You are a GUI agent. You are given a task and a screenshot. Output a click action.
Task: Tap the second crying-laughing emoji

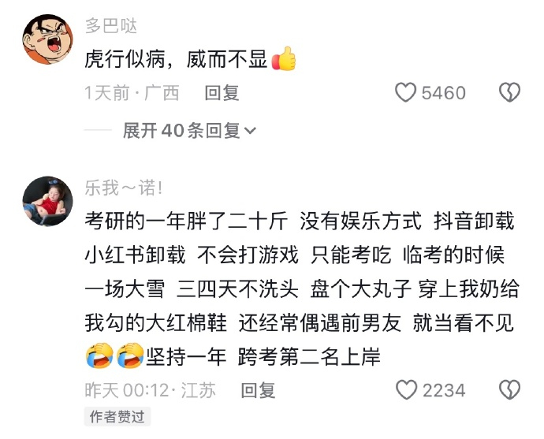(x=130, y=355)
